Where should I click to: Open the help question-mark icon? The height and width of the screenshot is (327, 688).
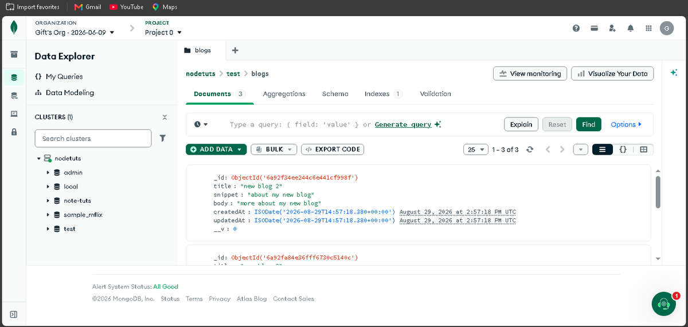pos(576,28)
